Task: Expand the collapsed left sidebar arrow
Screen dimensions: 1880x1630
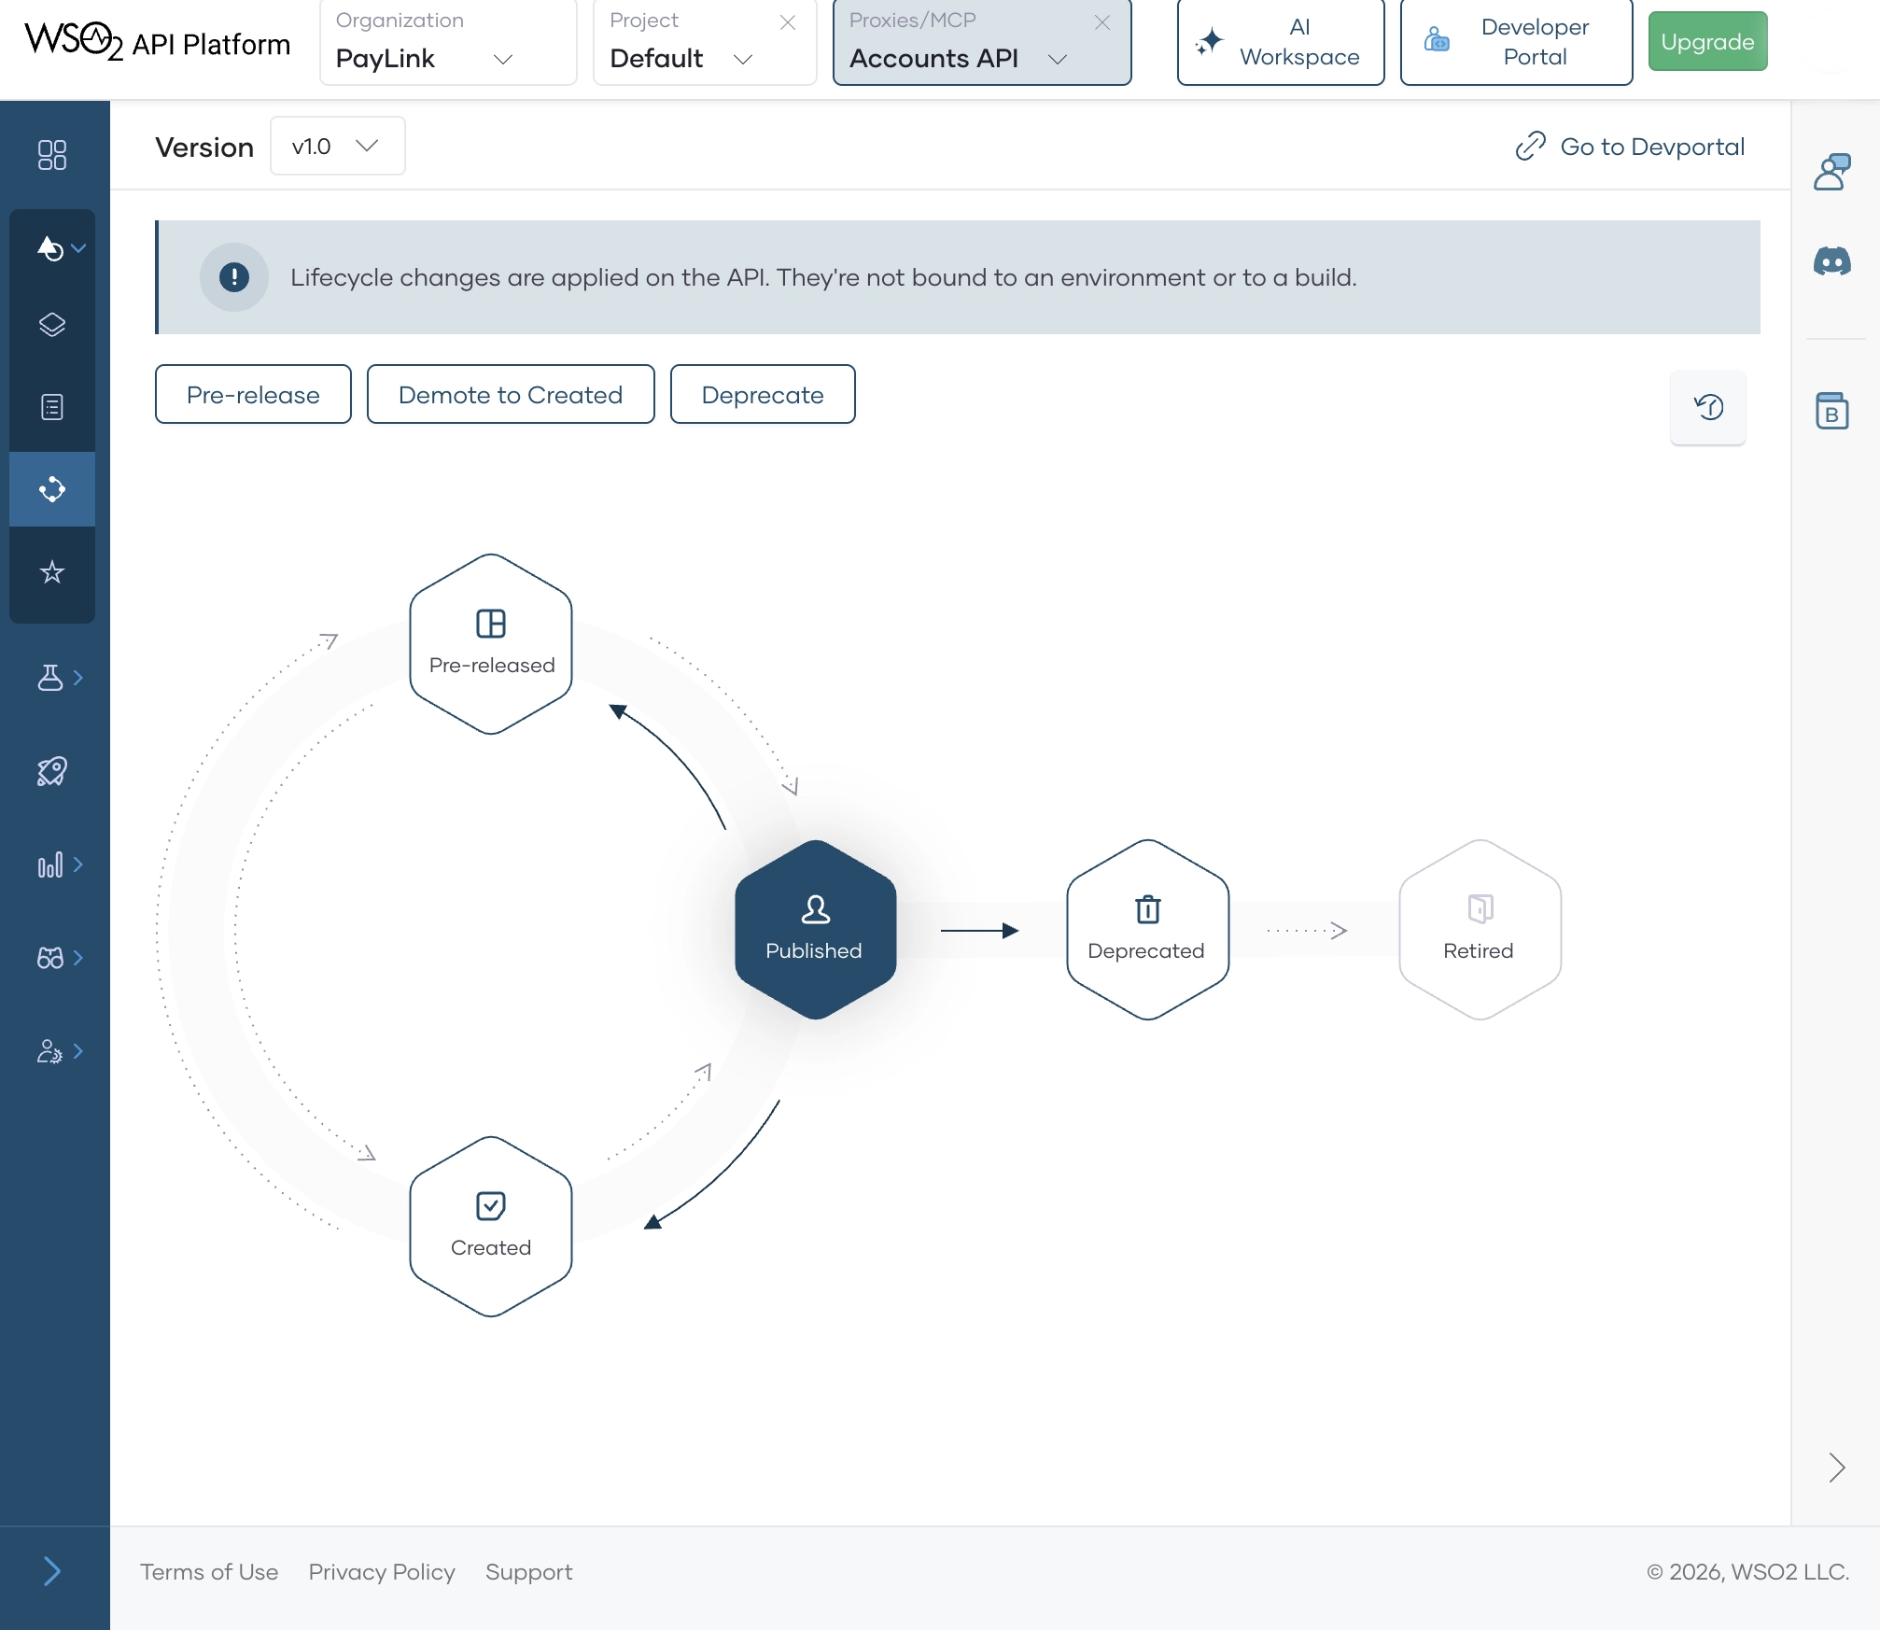Action: pyautogui.click(x=52, y=1571)
